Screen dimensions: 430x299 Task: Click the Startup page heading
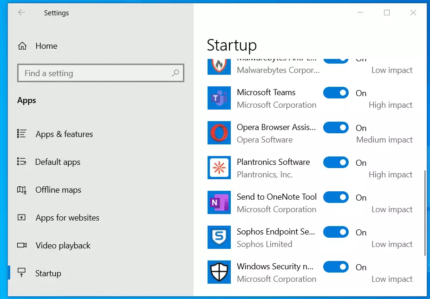point(232,45)
